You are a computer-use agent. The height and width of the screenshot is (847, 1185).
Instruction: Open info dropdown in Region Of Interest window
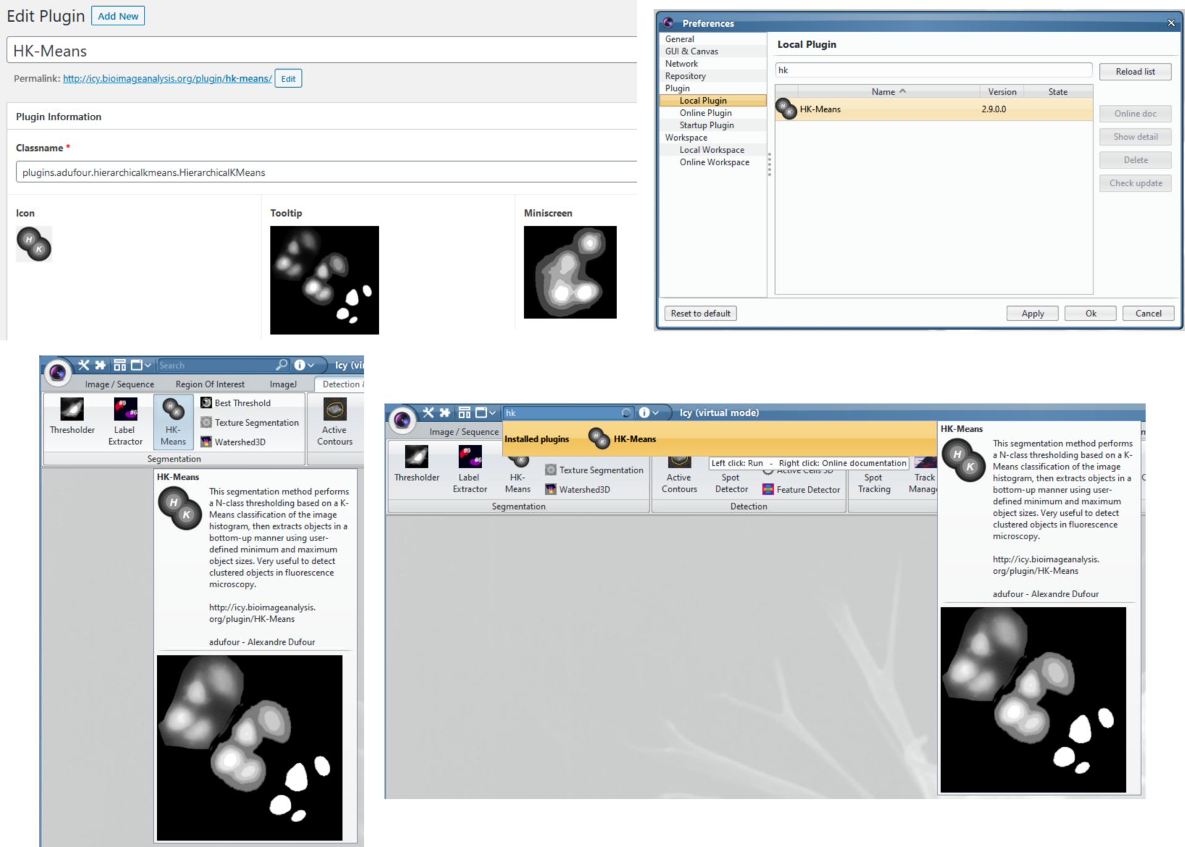(304, 365)
